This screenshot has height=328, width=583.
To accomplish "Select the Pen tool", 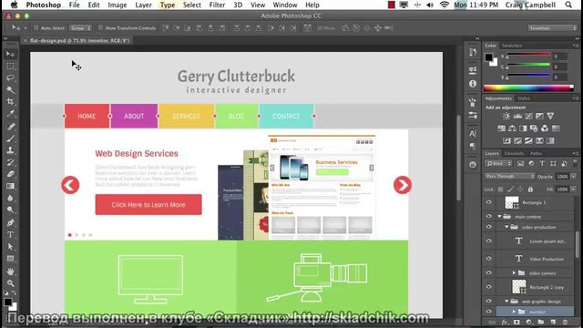I will click(10, 222).
